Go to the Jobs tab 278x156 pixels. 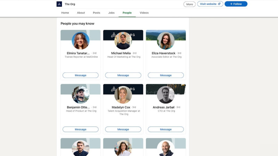click(111, 13)
